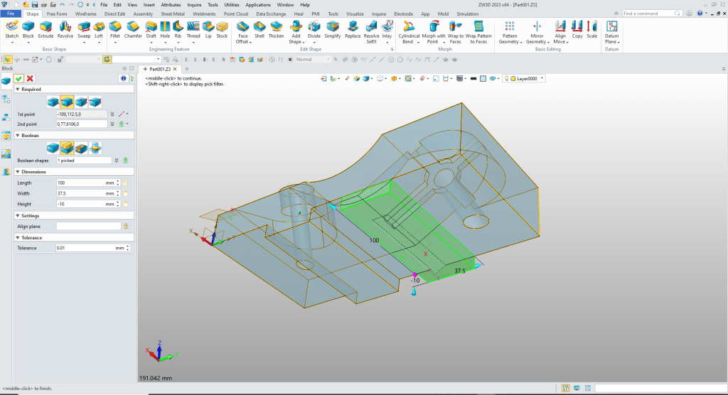Cancel the Block command with red X

[30, 78]
